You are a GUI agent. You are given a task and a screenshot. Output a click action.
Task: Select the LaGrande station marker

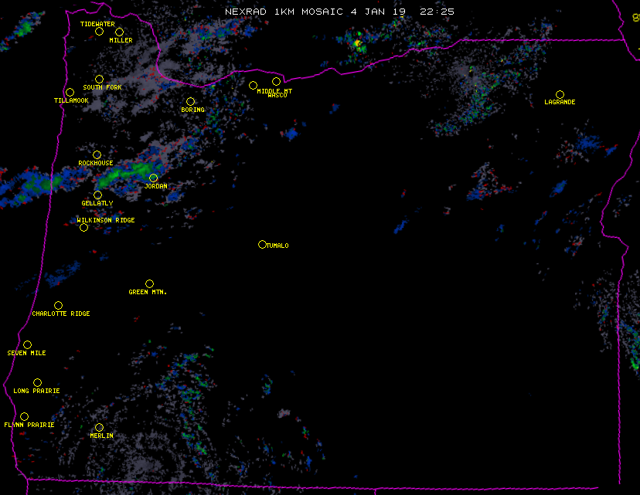tap(560, 94)
